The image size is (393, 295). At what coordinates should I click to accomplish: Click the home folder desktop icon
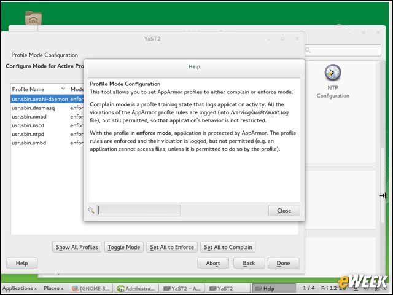pyautogui.click(x=33, y=18)
